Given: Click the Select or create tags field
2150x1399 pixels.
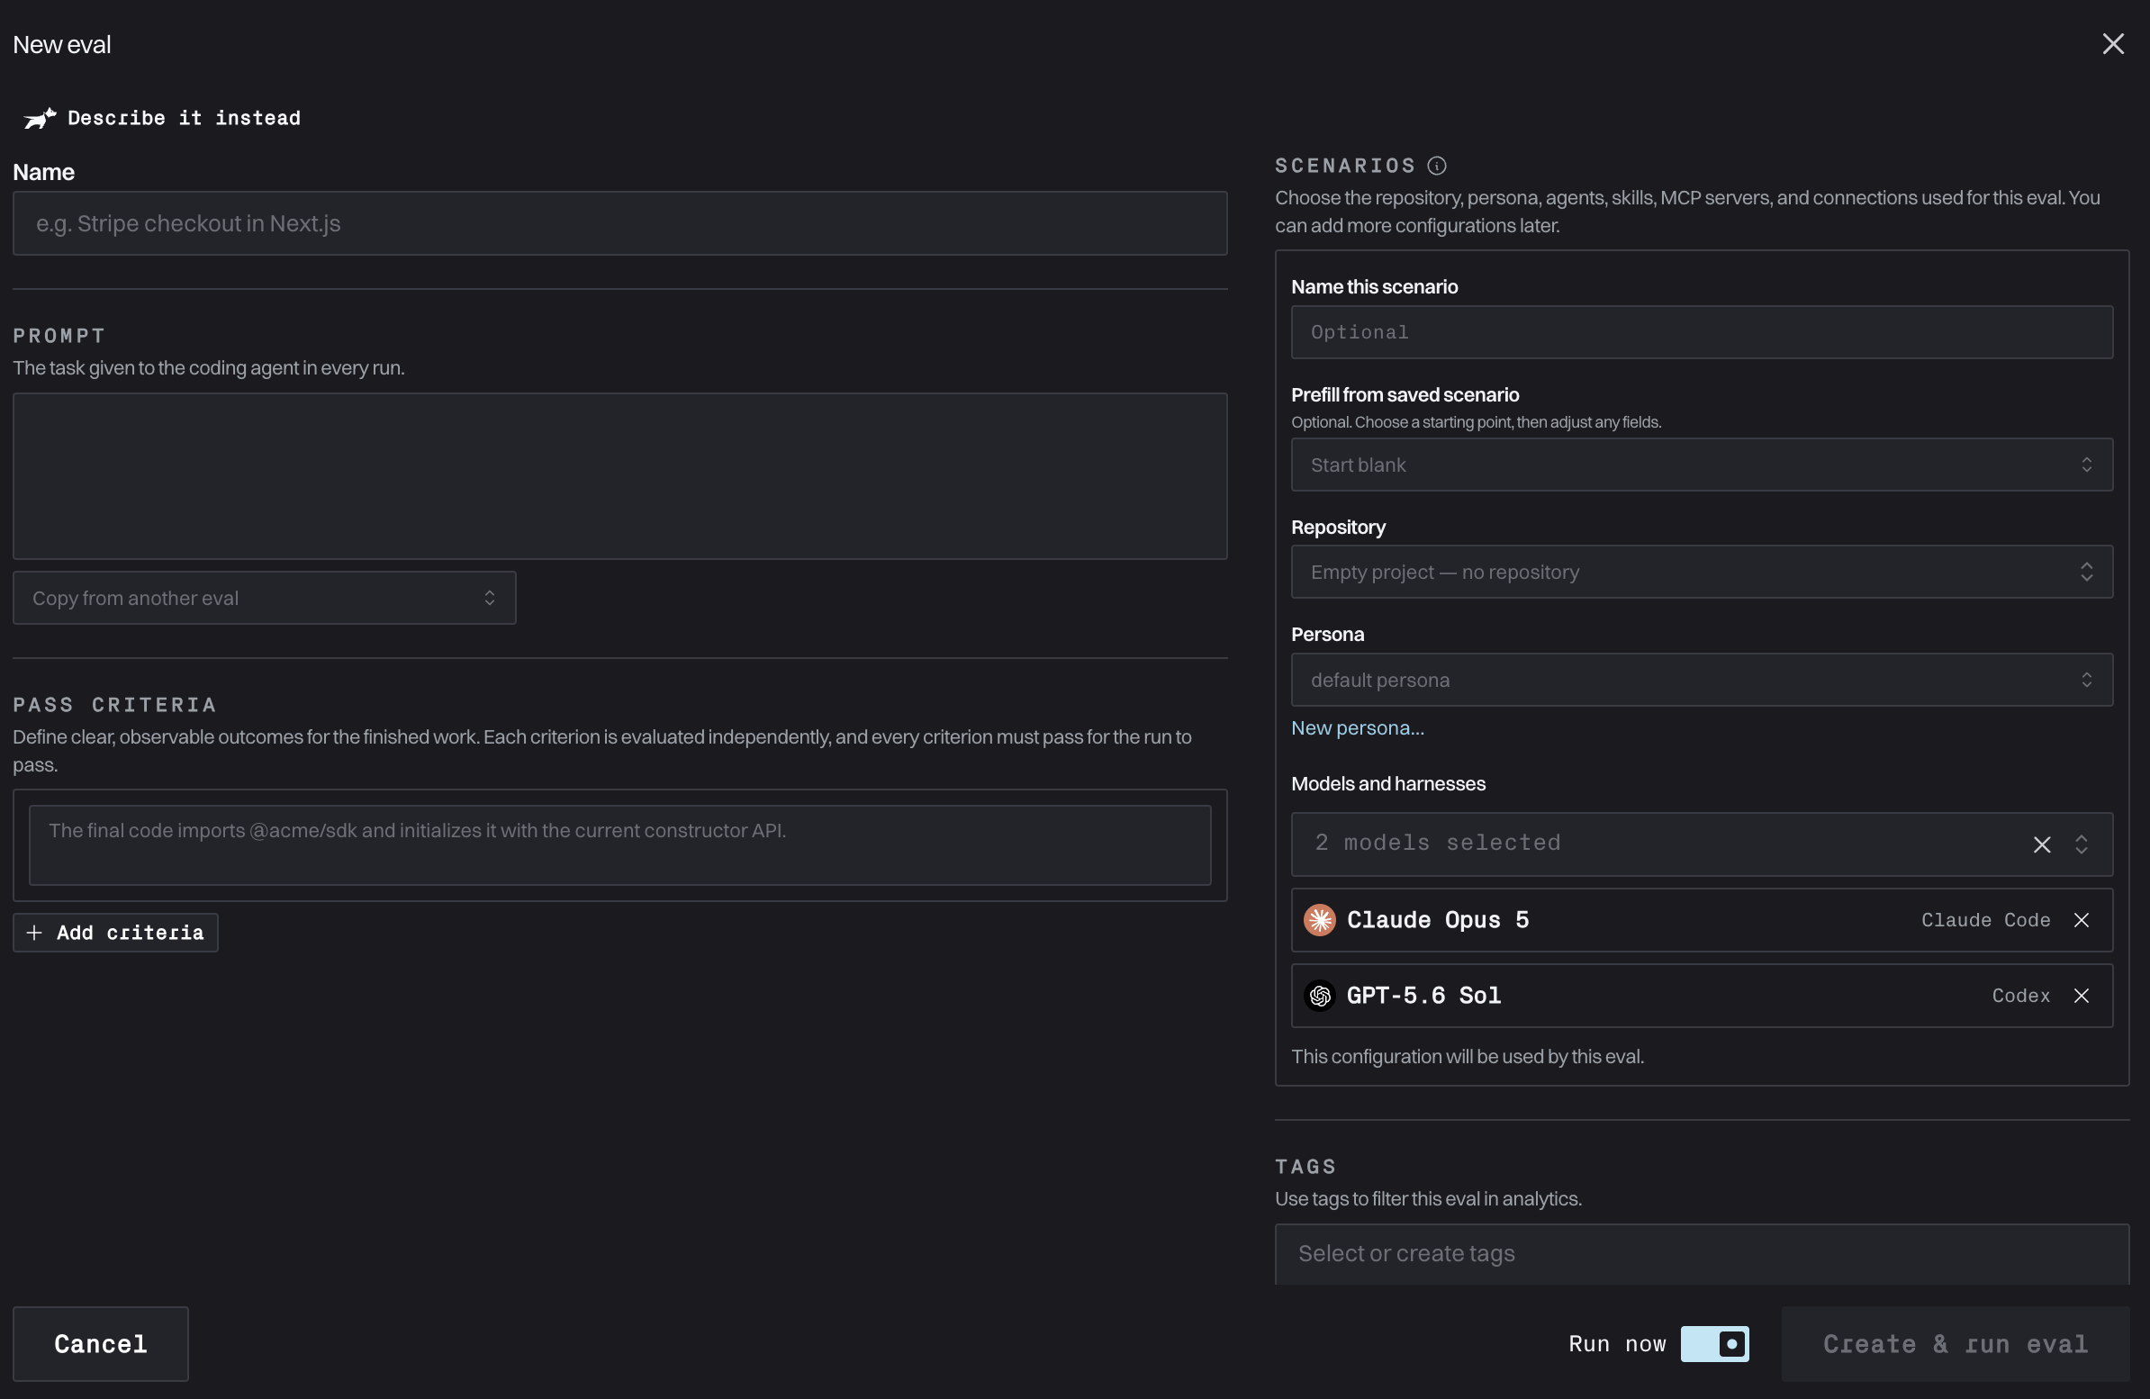Looking at the screenshot, I should [x=1702, y=1253].
